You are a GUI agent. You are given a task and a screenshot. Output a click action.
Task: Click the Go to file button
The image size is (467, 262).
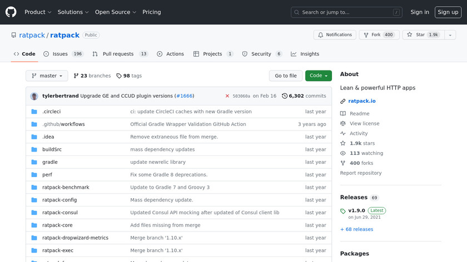point(286,76)
